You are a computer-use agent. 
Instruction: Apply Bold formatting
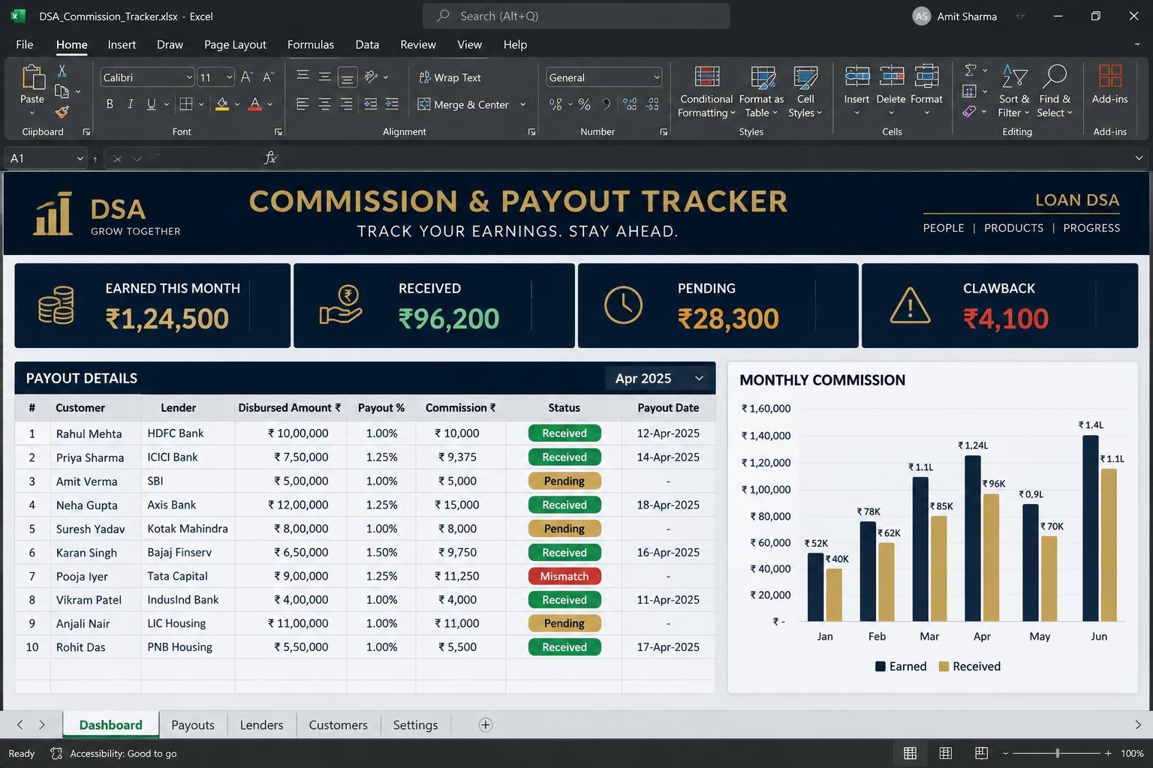click(x=110, y=104)
